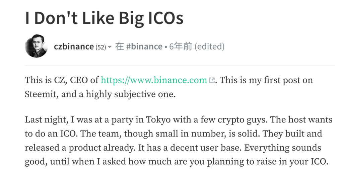Click "This is CZ, CEO of" text
This screenshot has height=170, width=343.
point(62,80)
